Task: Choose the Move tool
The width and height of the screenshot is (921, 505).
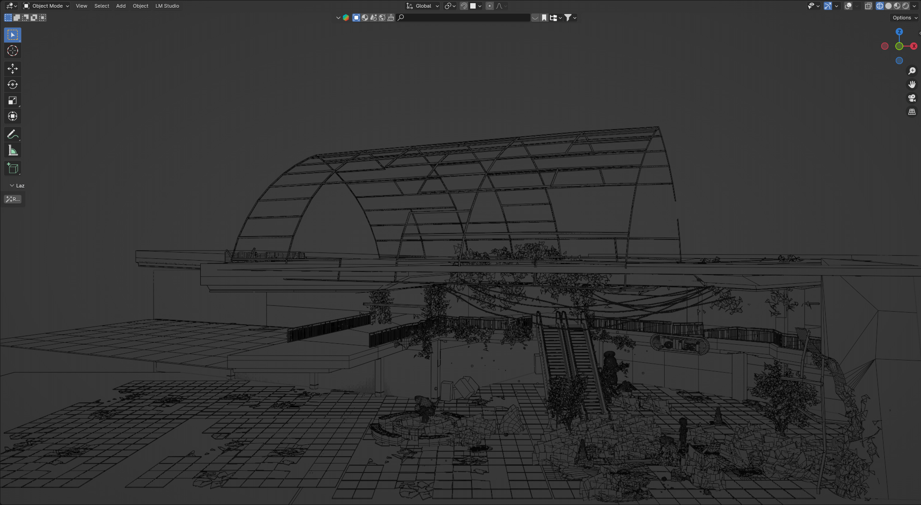Action: [13, 69]
